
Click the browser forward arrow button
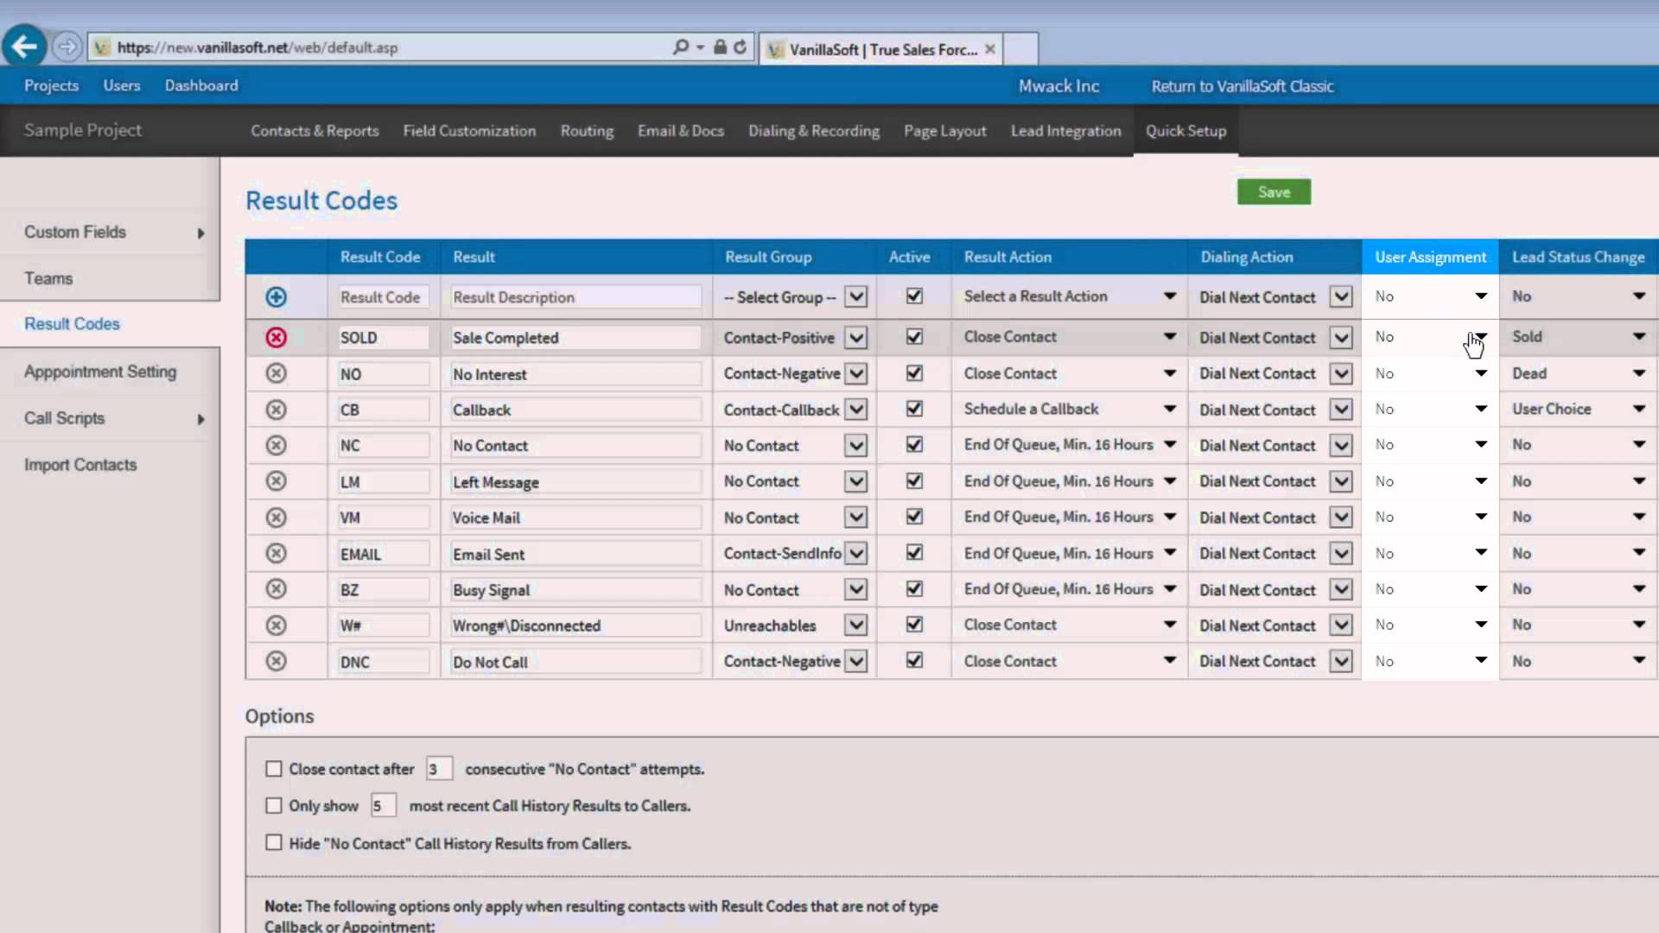pyautogui.click(x=67, y=47)
